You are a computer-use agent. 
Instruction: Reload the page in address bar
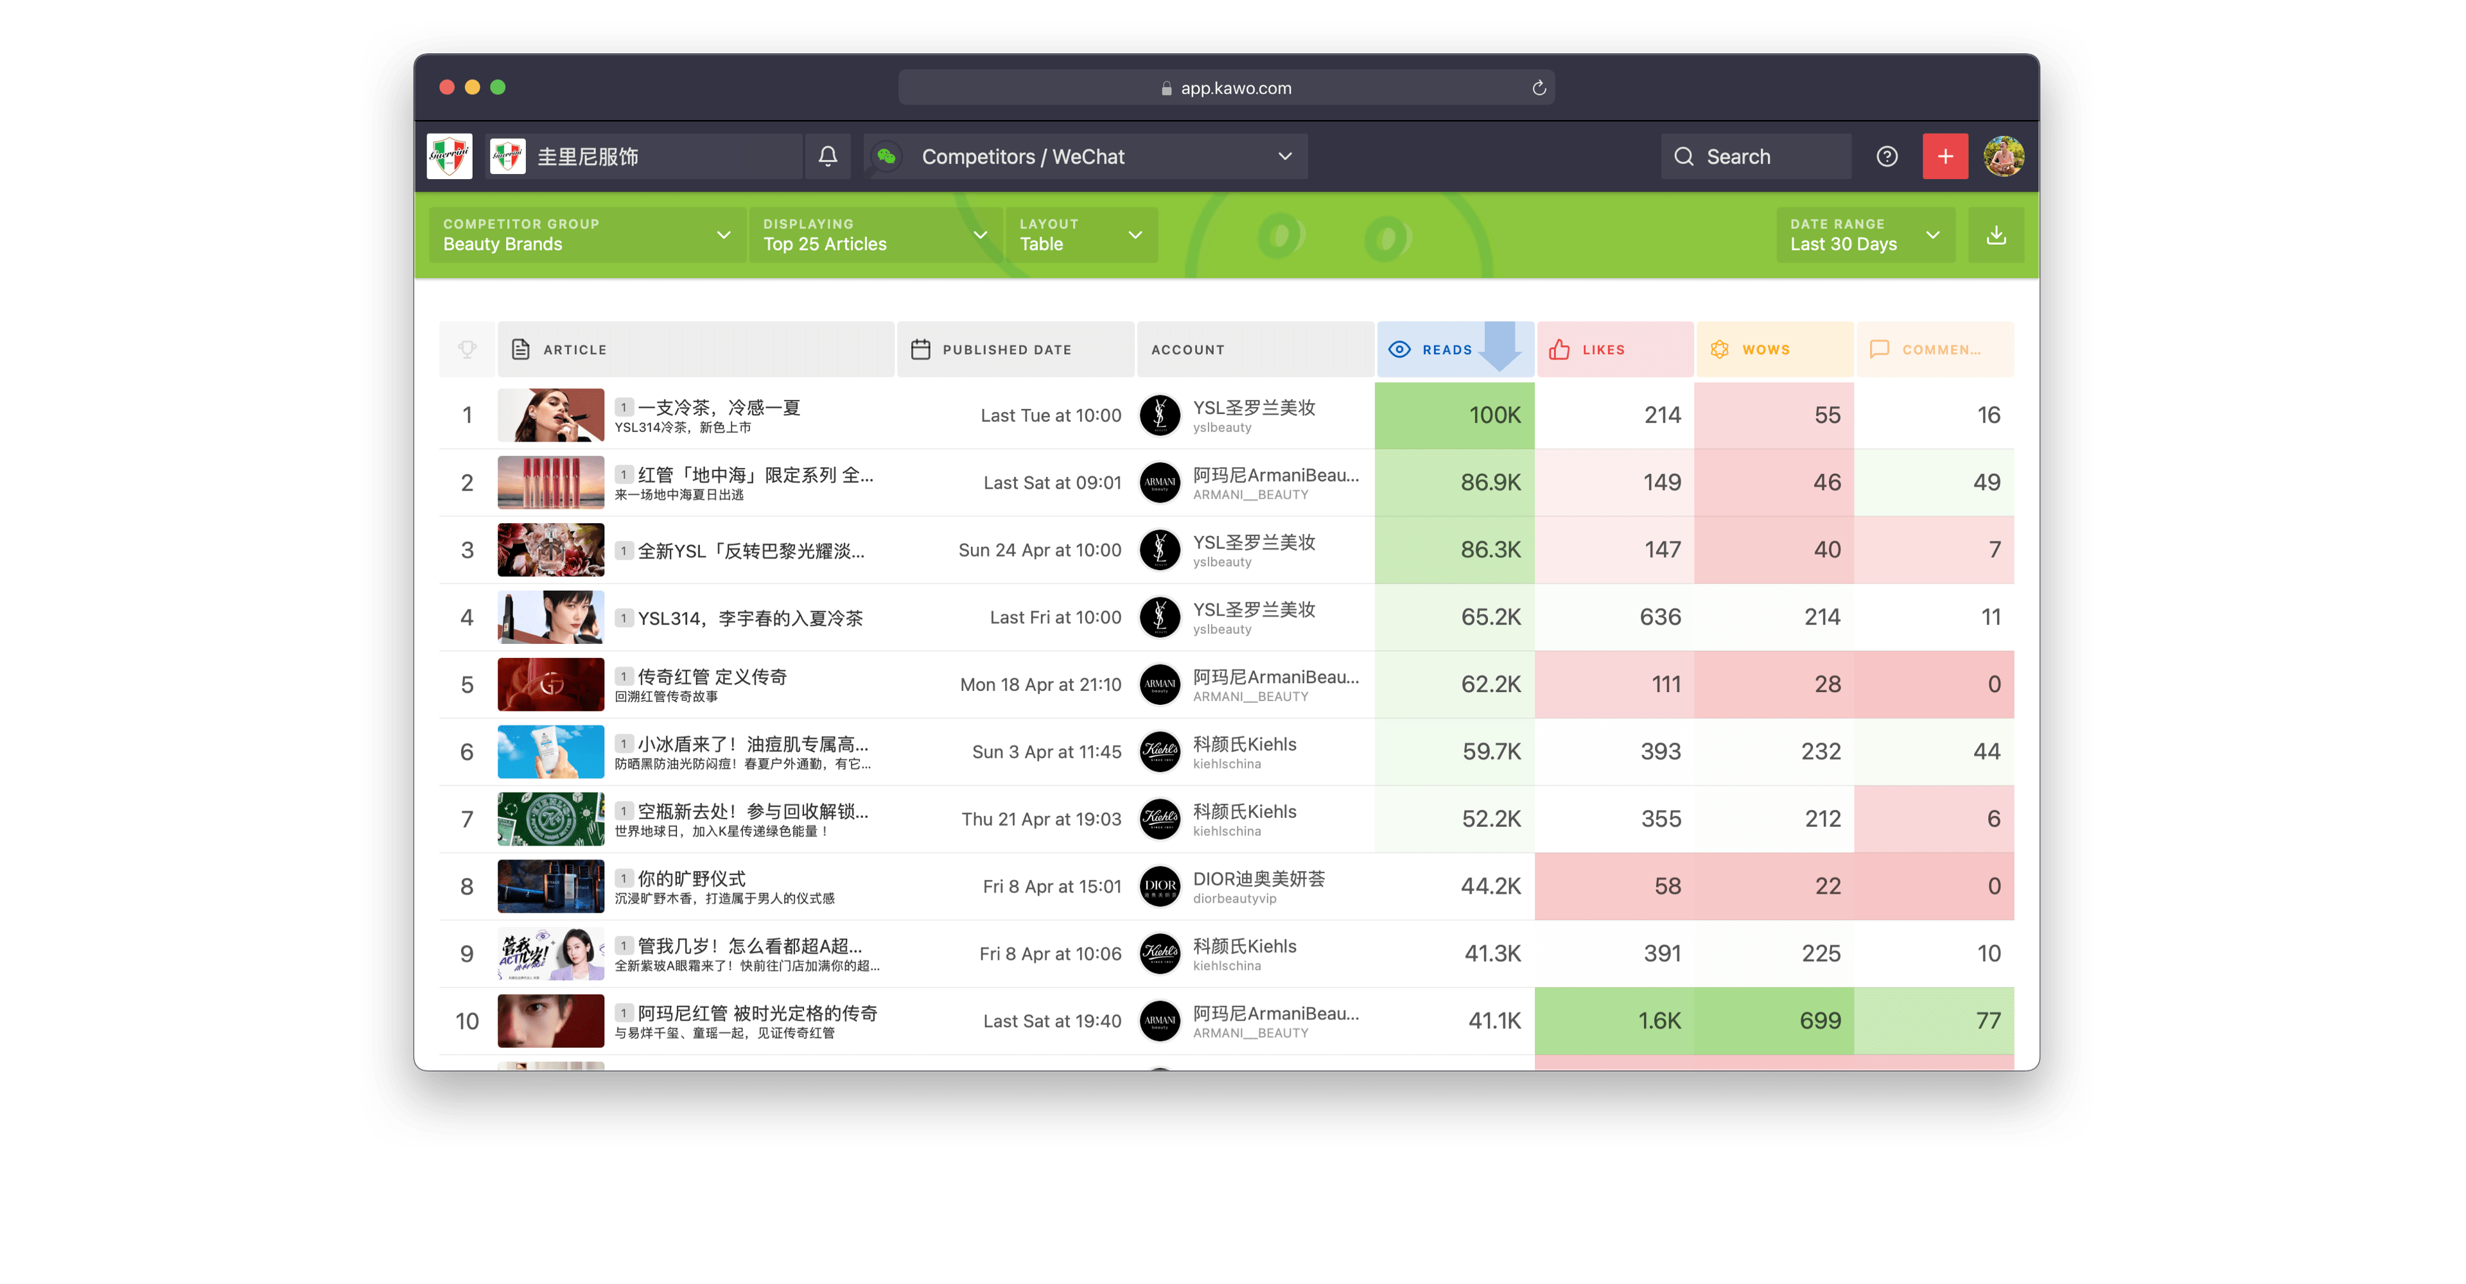(1539, 88)
